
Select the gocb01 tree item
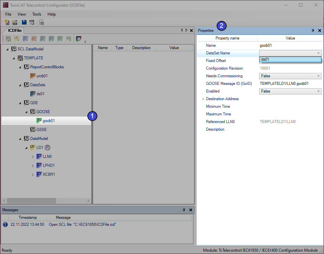(x=49, y=121)
